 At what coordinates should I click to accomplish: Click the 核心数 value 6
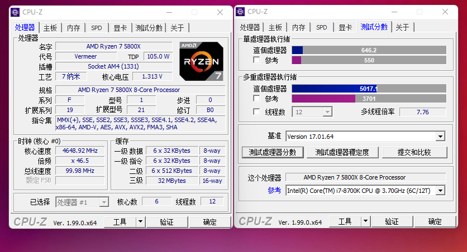(x=156, y=201)
